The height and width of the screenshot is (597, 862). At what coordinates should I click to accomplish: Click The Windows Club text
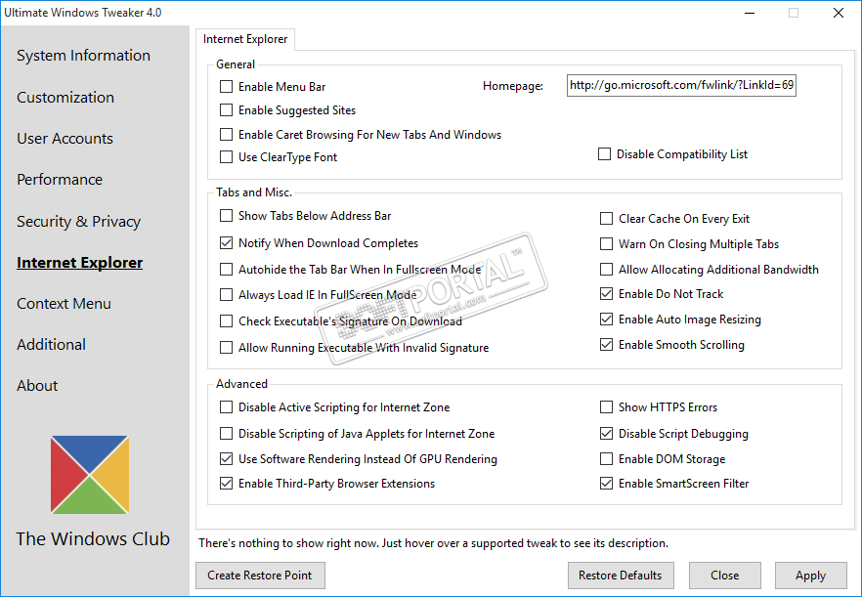tap(93, 539)
